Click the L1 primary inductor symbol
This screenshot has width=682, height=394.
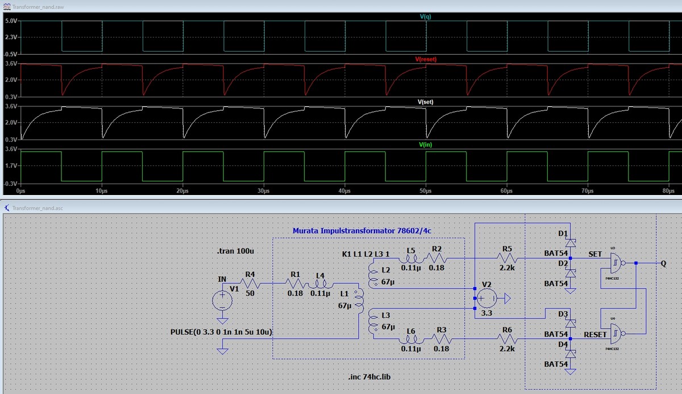coord(359,301)
